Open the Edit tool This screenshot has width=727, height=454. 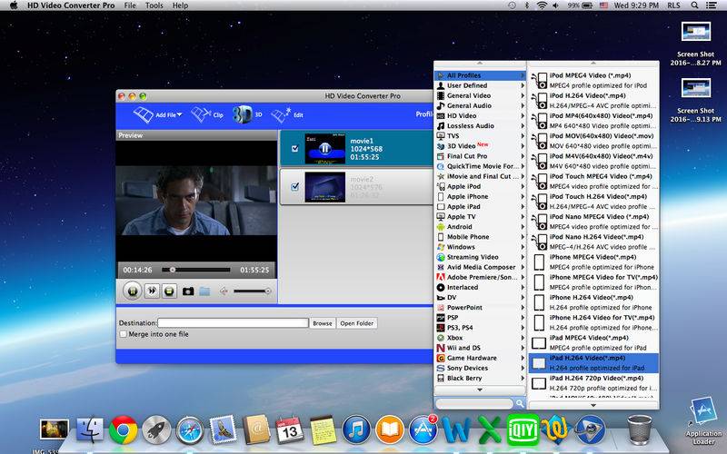pos(287,114)
